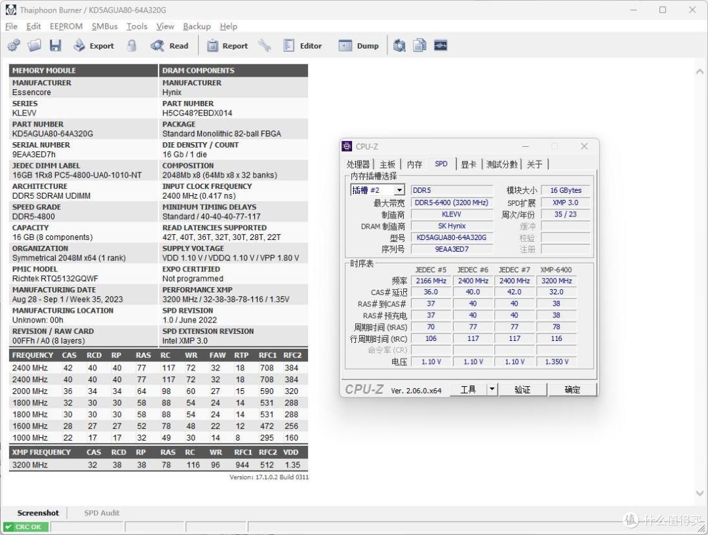Open the SMBus menu
This screenshot has height=535, width=708.
[x=104, y=26]
